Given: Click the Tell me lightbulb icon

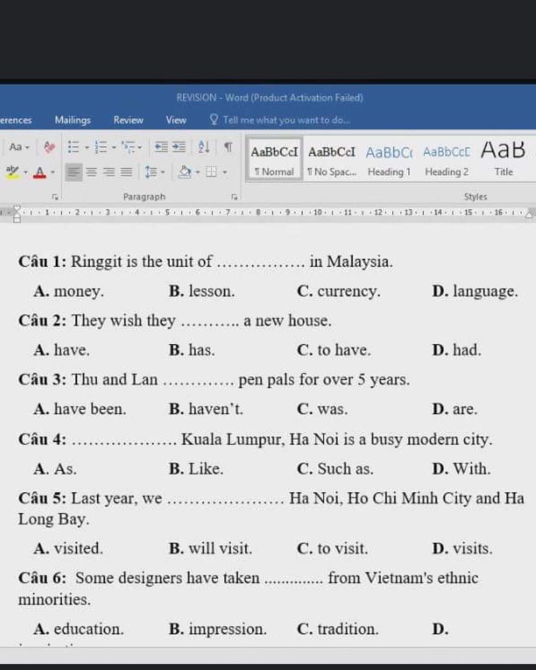Looking at the screenshot, I should [214, 119].
